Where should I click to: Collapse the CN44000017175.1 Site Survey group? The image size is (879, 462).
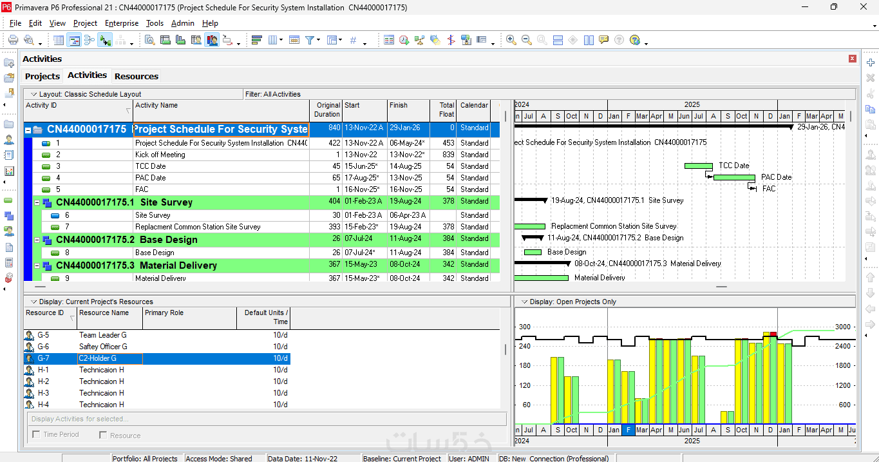tap(37, 202)
